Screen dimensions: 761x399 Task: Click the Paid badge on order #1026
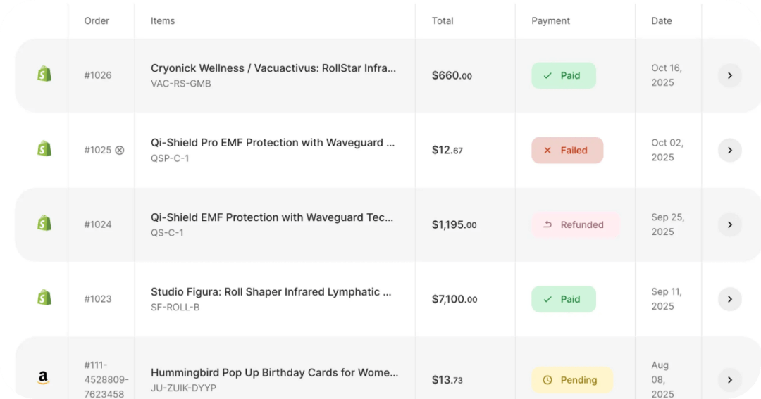(x=564, y=75)
